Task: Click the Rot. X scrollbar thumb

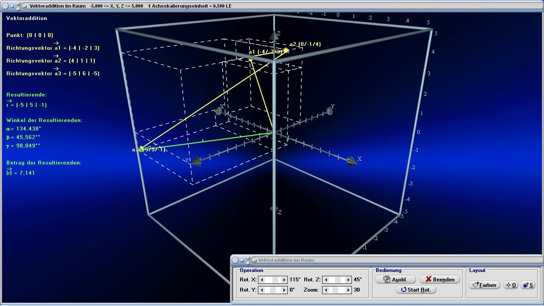Action: (x=275, y=280)
